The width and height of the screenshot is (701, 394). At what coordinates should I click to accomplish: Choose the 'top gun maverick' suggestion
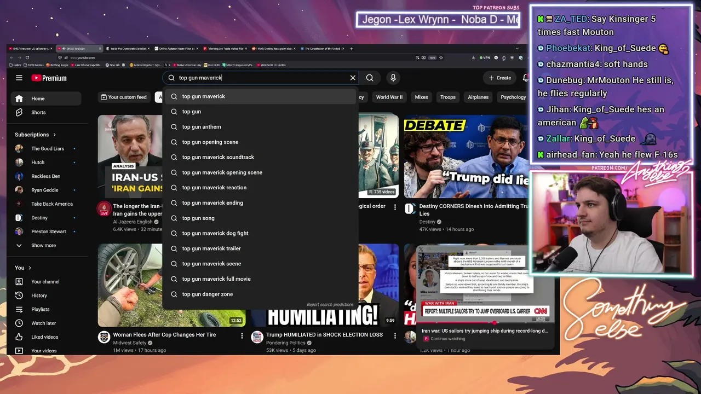pyautogui.click(x=261, y=96)
